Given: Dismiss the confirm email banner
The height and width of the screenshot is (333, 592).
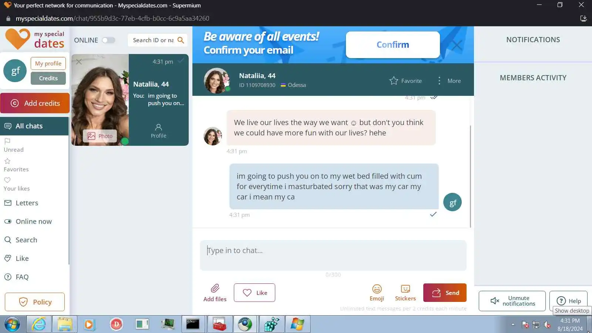Looking at the screenshot, I should pos(457,45).
